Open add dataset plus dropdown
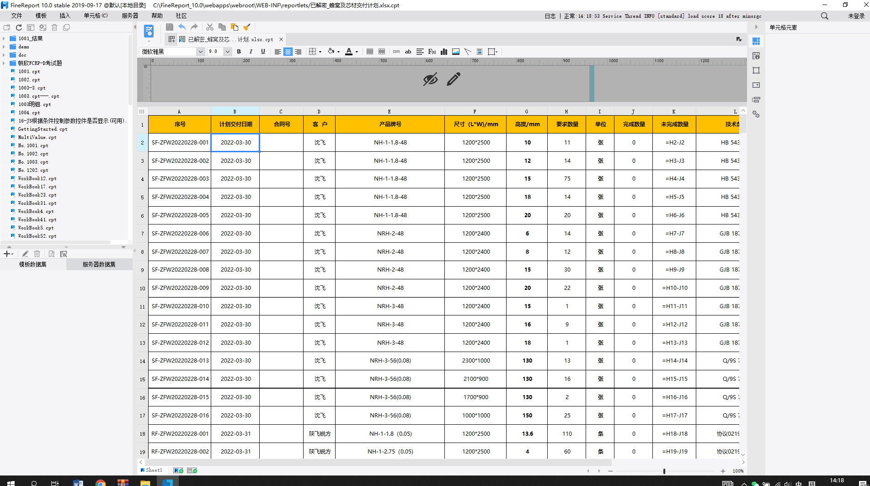 pos(8,254)
